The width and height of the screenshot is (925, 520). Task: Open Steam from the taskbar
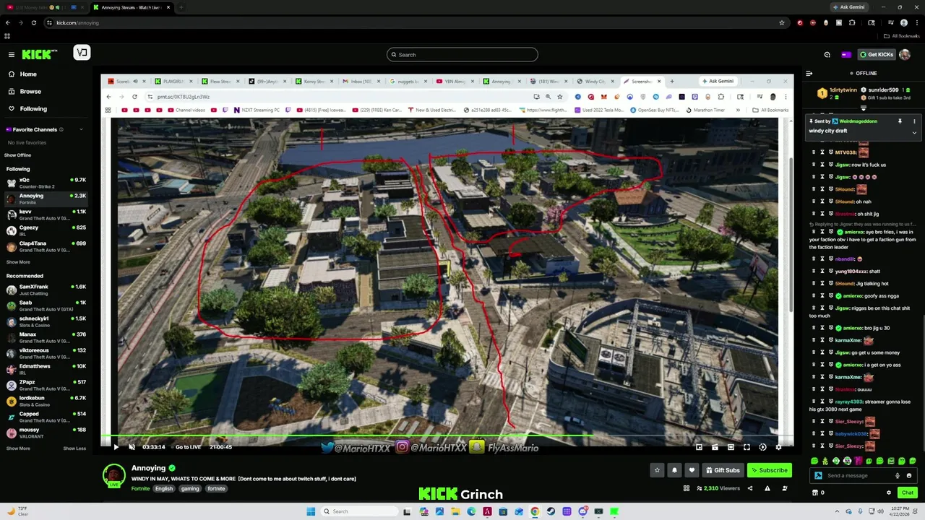(x=551, y=511)
